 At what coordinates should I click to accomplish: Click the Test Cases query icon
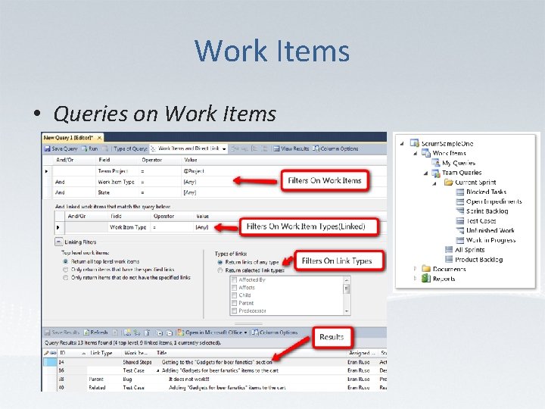(x=460, y=220)
